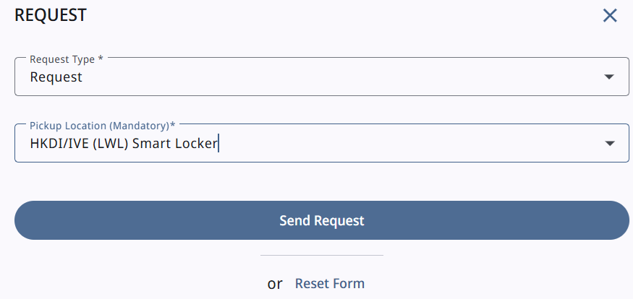This screenshot has height=299, width=633.
Task: Select the 'Request' value in Request Type
Action: (x=56, y=77)
